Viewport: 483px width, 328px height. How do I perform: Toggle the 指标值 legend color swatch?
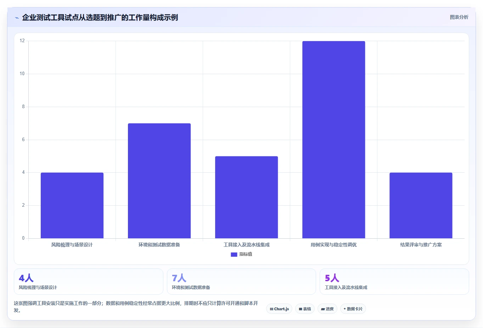234,255
